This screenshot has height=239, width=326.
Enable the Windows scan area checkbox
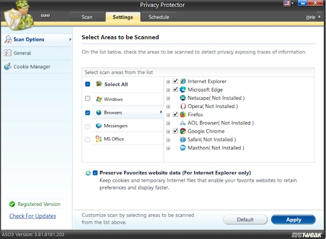click(88, 99)
